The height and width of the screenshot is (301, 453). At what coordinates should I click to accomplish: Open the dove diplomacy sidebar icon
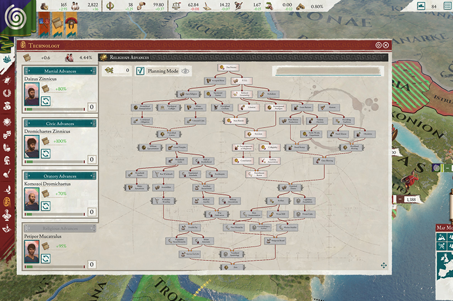[x=7, y=189]
